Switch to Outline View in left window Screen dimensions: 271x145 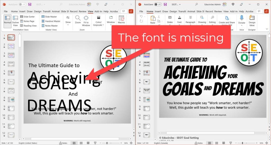(15, 21)
